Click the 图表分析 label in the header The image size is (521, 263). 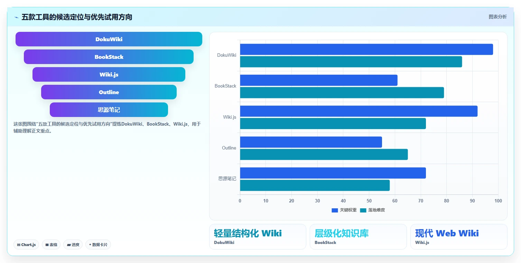click(497, 17)
